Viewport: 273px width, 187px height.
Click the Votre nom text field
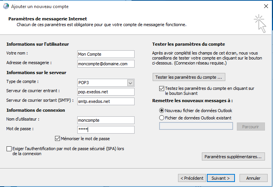105,54
